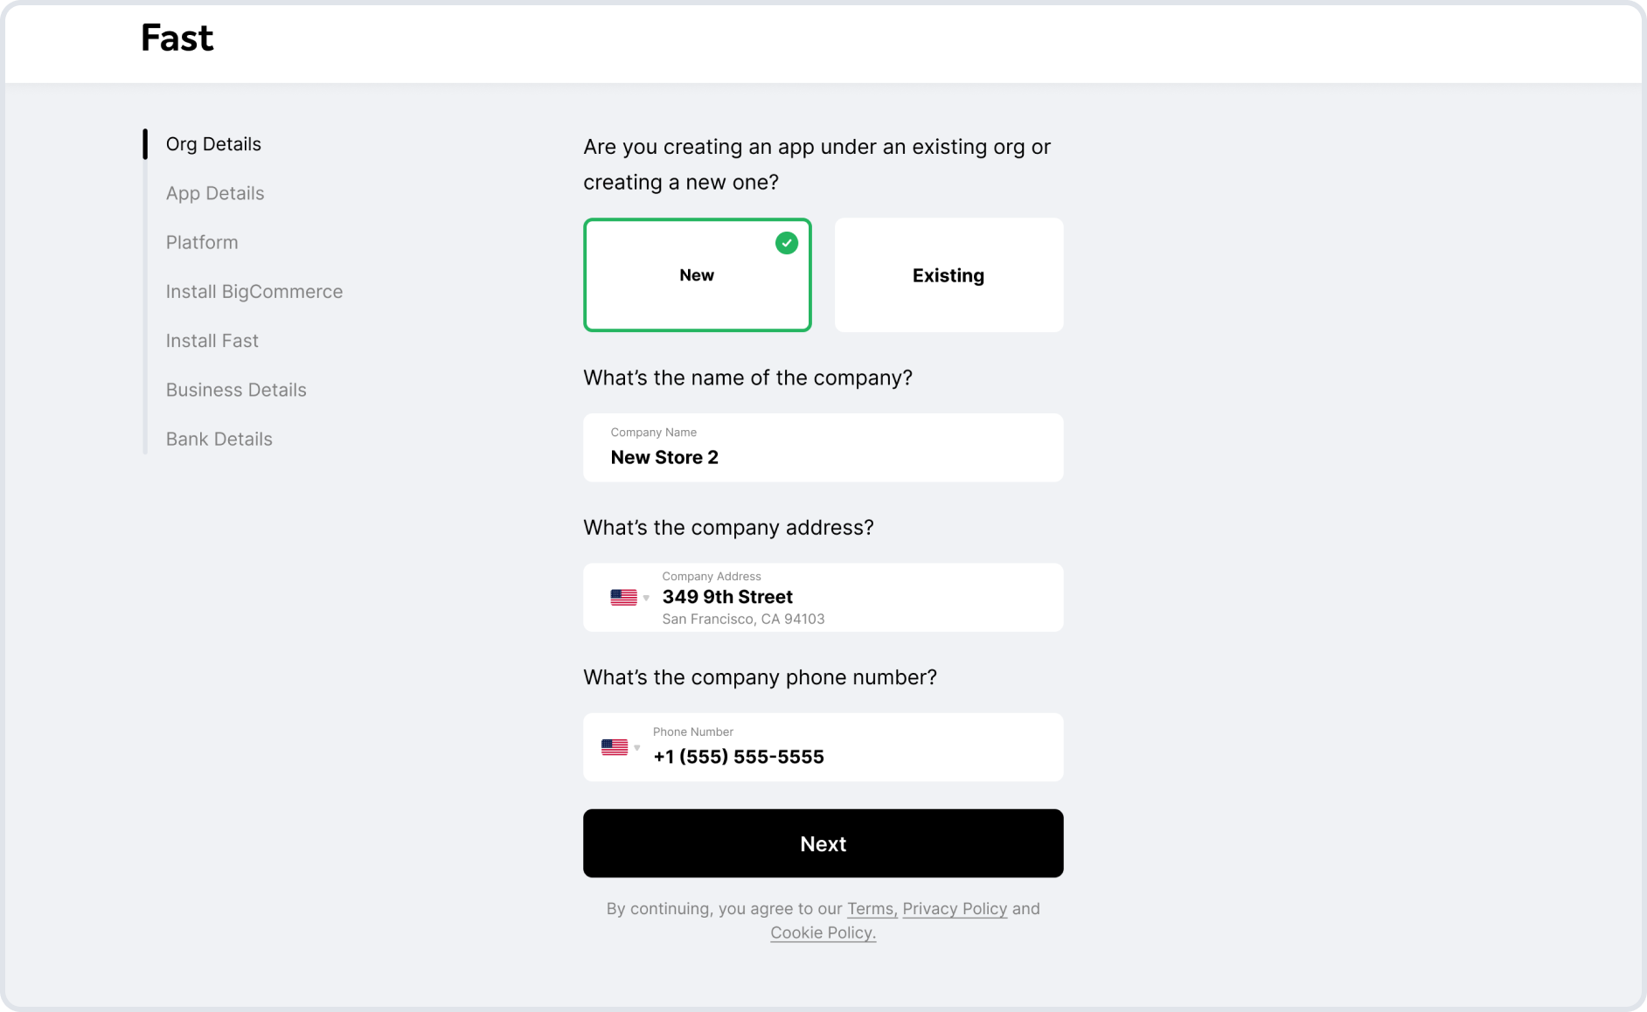
Task: Expand the country dropdown arrow in Company Address
Action: click(x=646, y=599)
